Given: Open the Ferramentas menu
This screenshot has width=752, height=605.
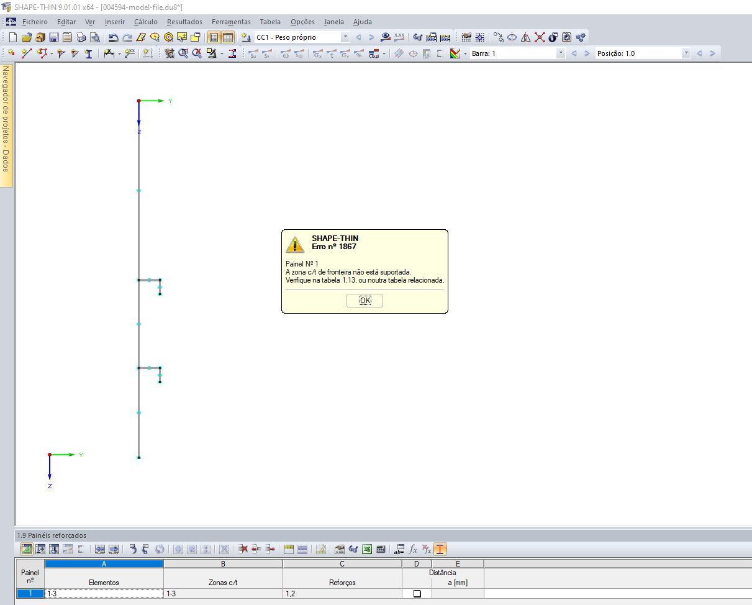Looking at the screenshot, I should point(231,22).
